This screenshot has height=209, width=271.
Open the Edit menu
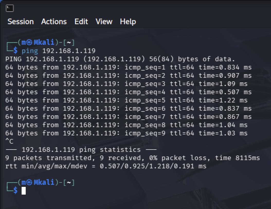[81, 22]
